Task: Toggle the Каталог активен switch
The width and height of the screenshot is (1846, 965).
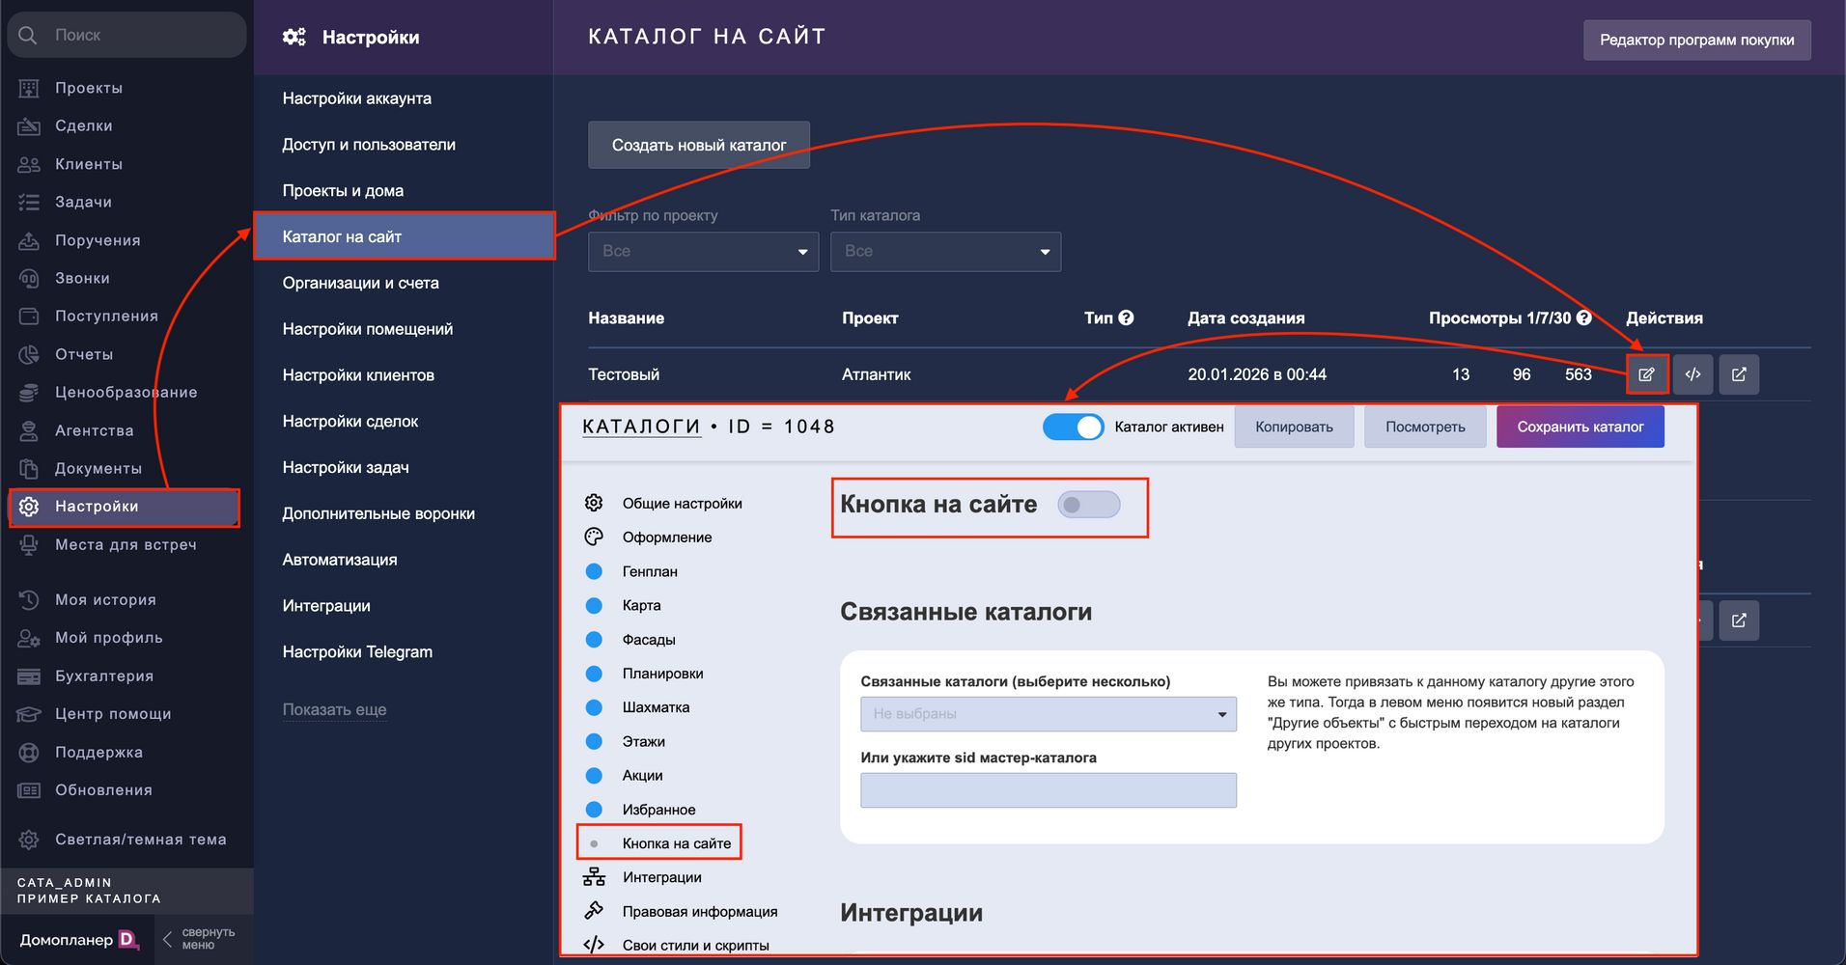Action: click(1073, 427)
